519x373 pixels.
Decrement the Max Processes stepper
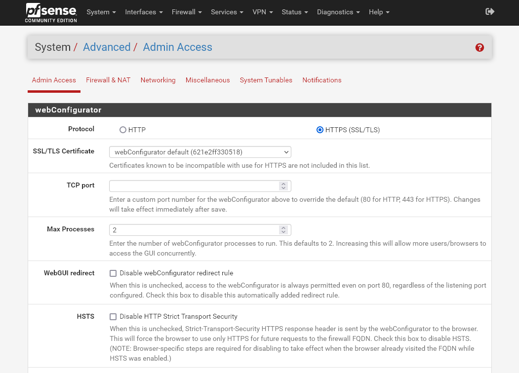283,232
